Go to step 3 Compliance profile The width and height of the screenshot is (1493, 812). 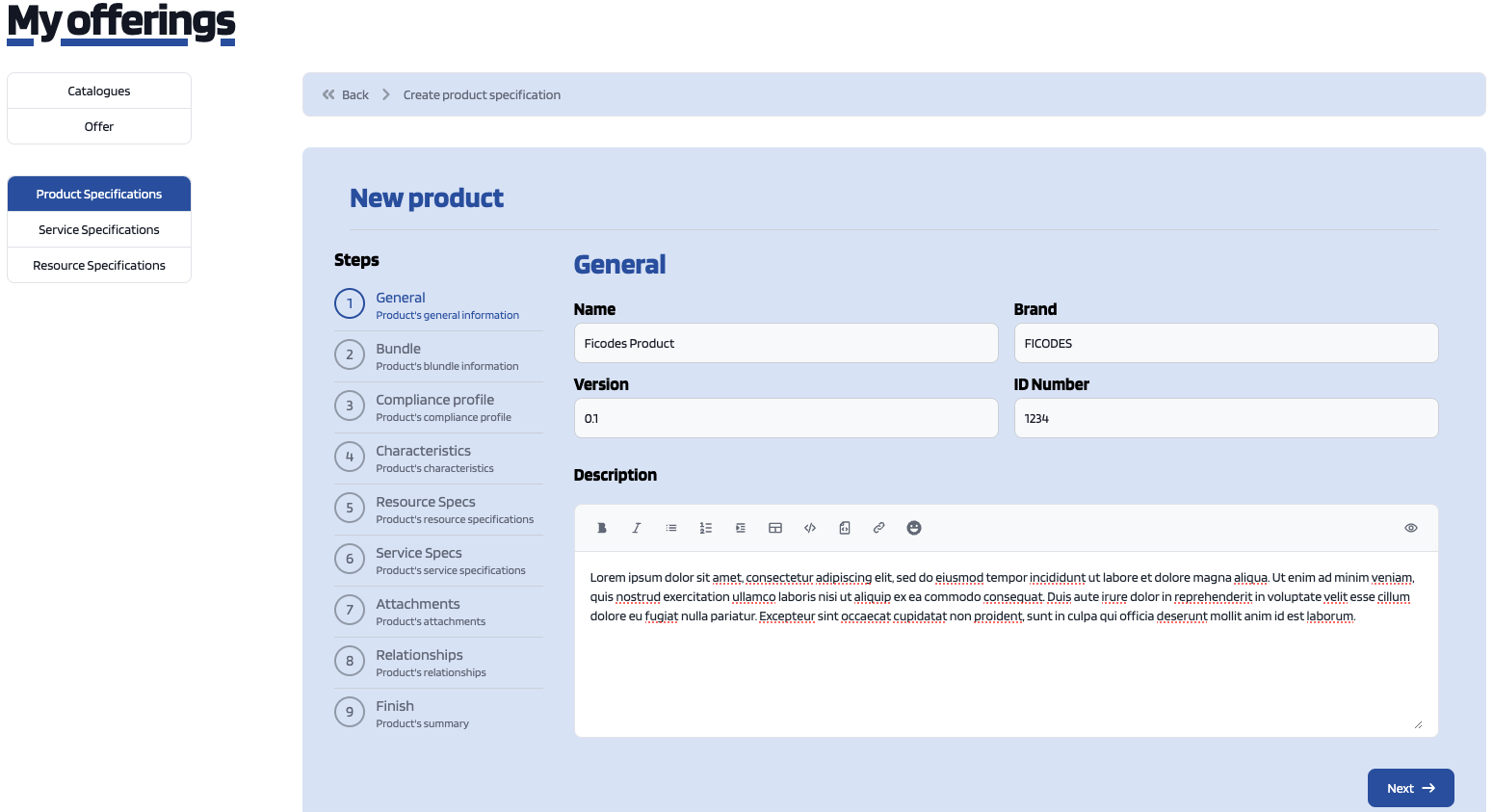pyautogui.click(x=438, y=406)
